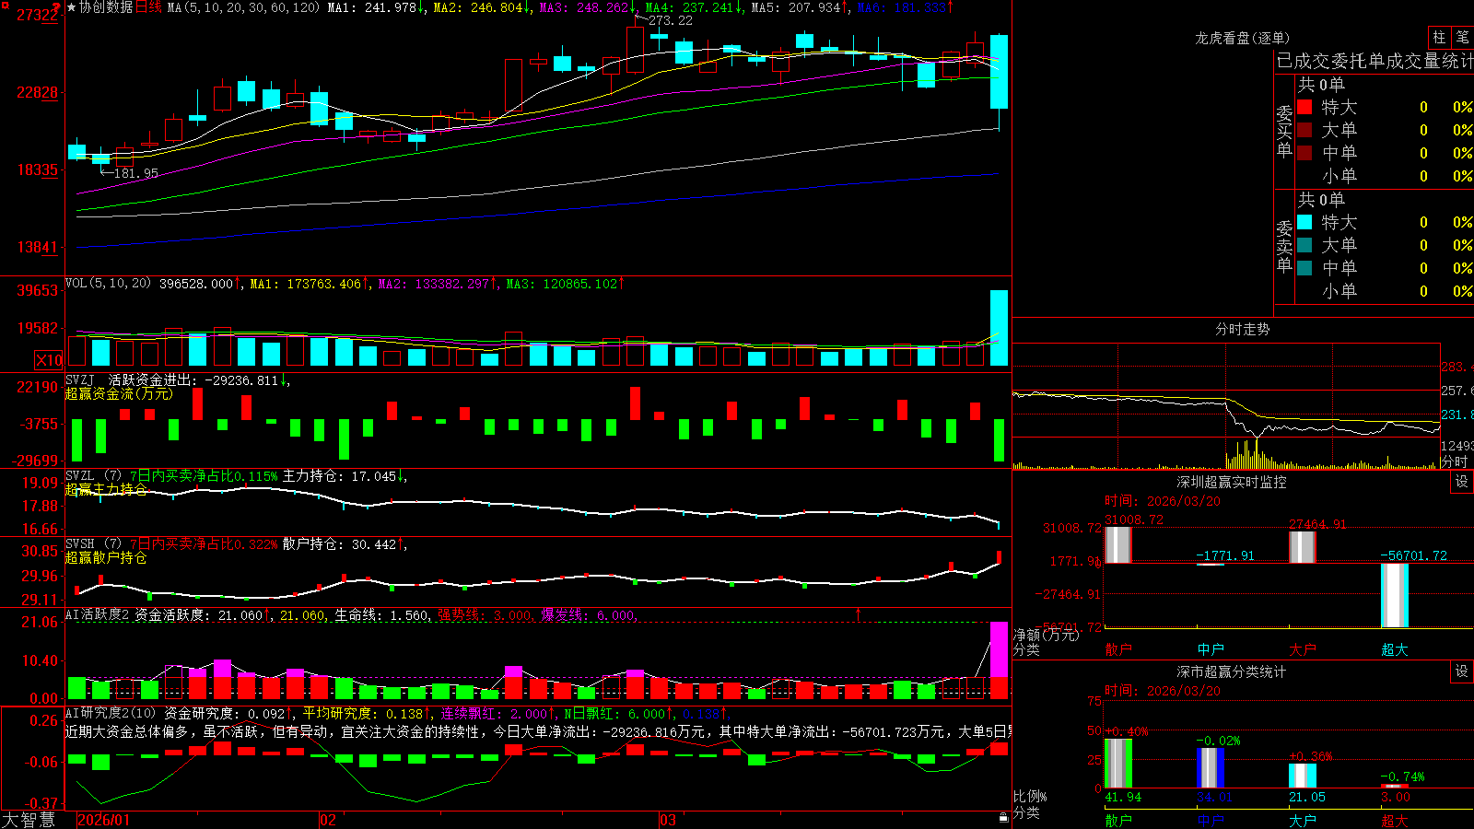The height and width of the screenshot is (829, 1474).
Task: Click 超大 category in 分类统计 panel
Action: coord(1395,820)
